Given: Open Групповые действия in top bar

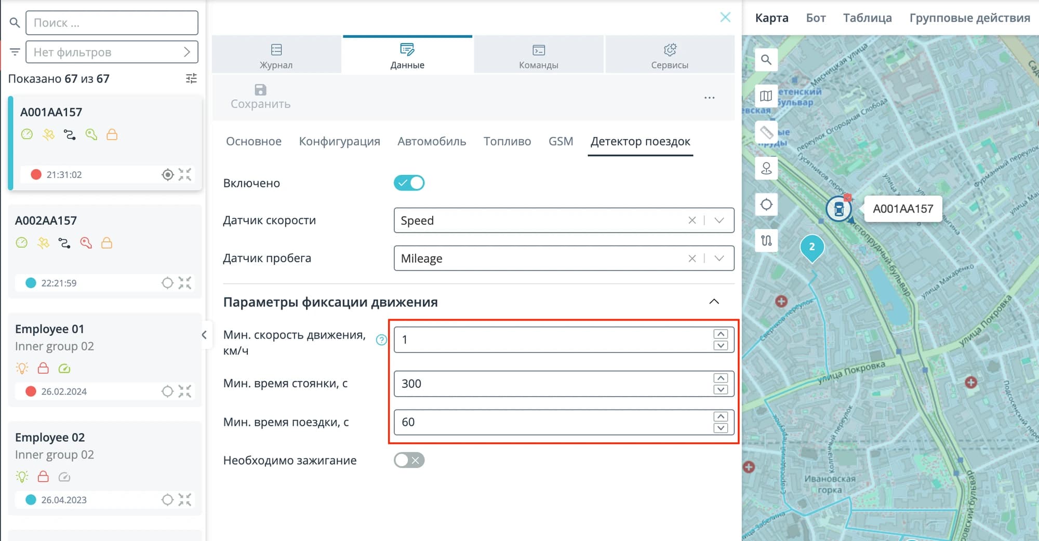Looking at the screenshot, I should click(969, 18).
